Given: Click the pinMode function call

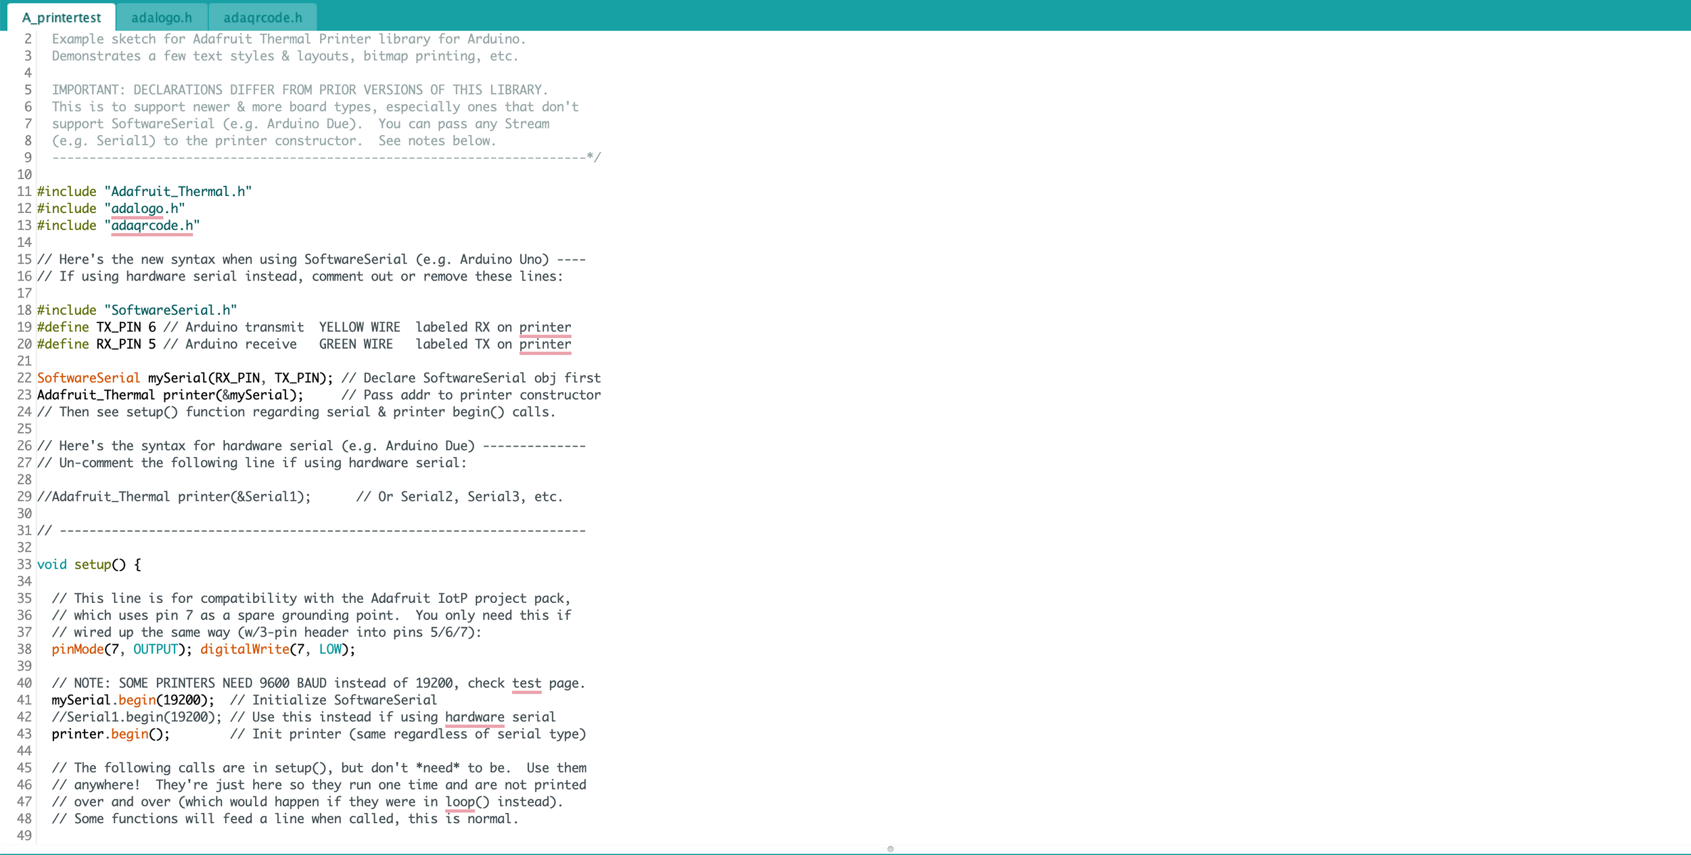Looking at the screenshot, I should click(78, 650).
